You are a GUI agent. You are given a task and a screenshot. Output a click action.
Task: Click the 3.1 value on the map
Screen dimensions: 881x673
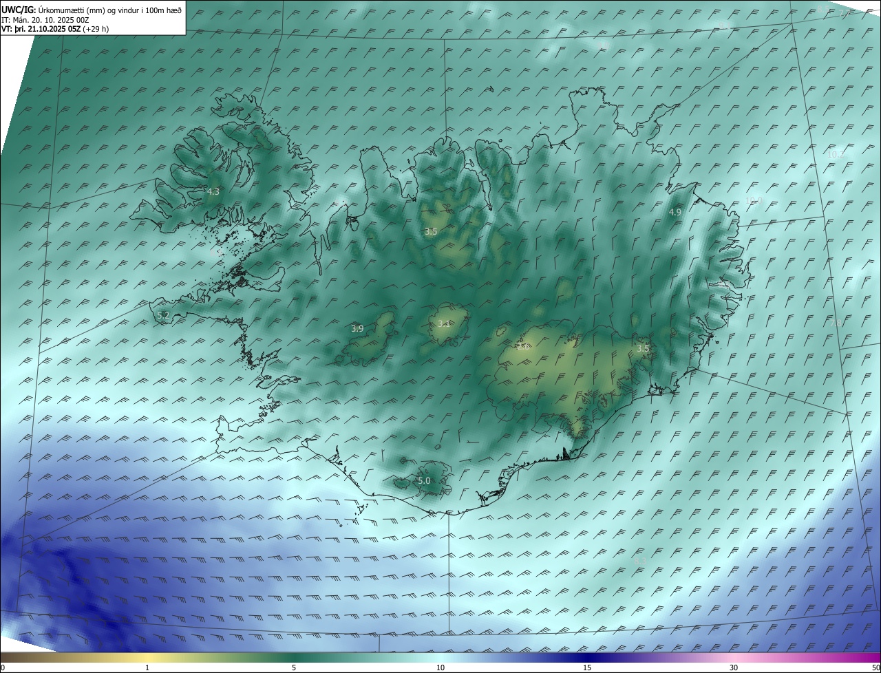click(444, 323)
